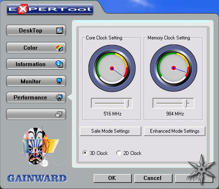Click the Color globe icon

tap(59, 48)
